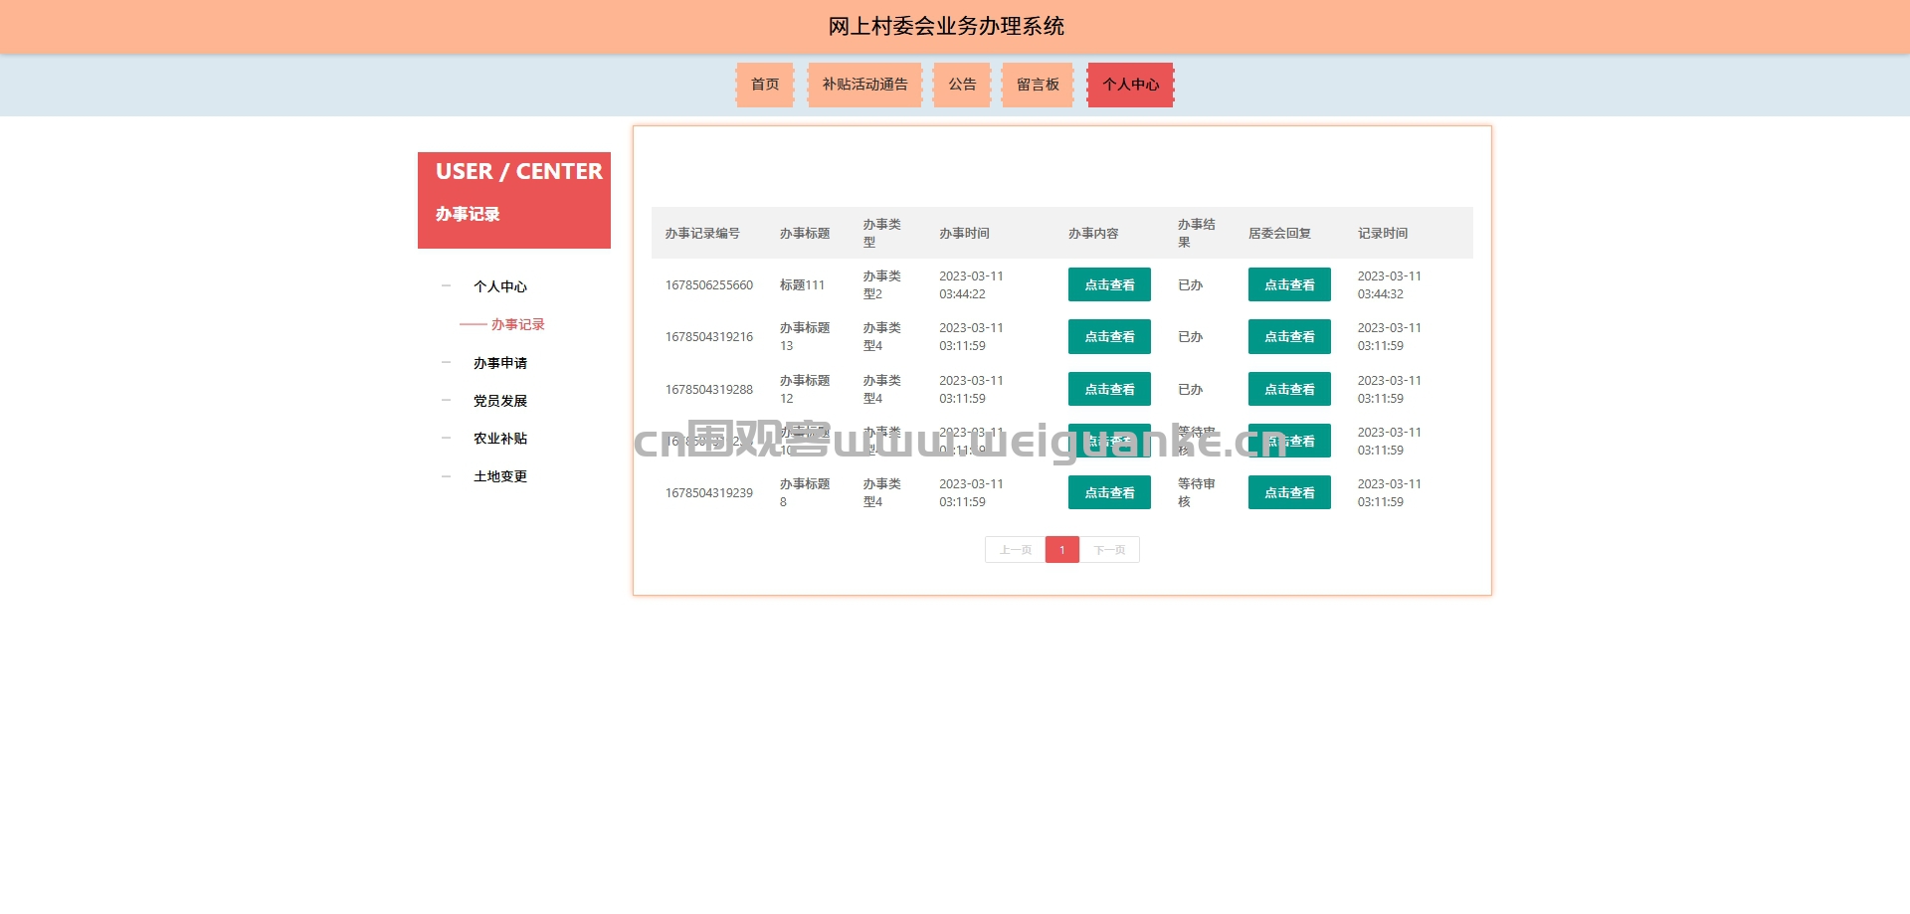View 居委会回复 for record 1678504319288
This screenshot has width=1910, height=914.
tap(1289, 389)
